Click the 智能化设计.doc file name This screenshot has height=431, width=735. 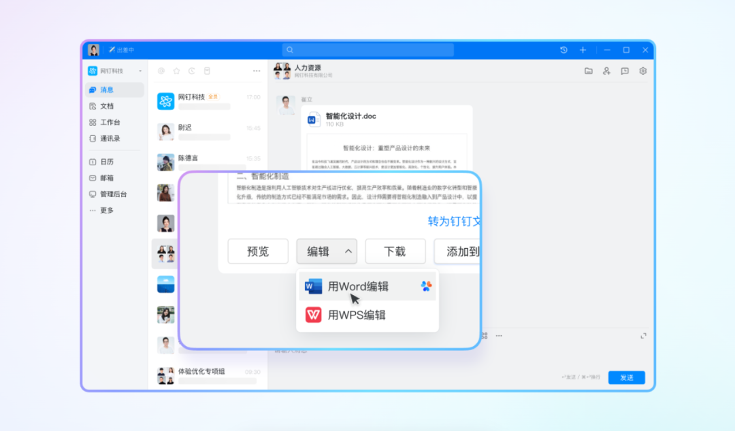[x=350, y=116]
